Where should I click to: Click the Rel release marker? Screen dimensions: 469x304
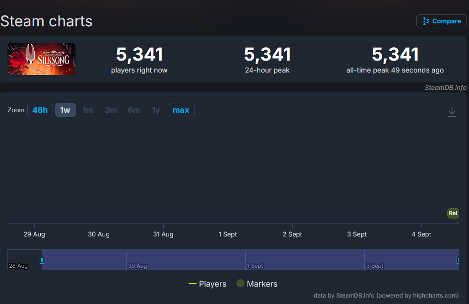point(453,213)
